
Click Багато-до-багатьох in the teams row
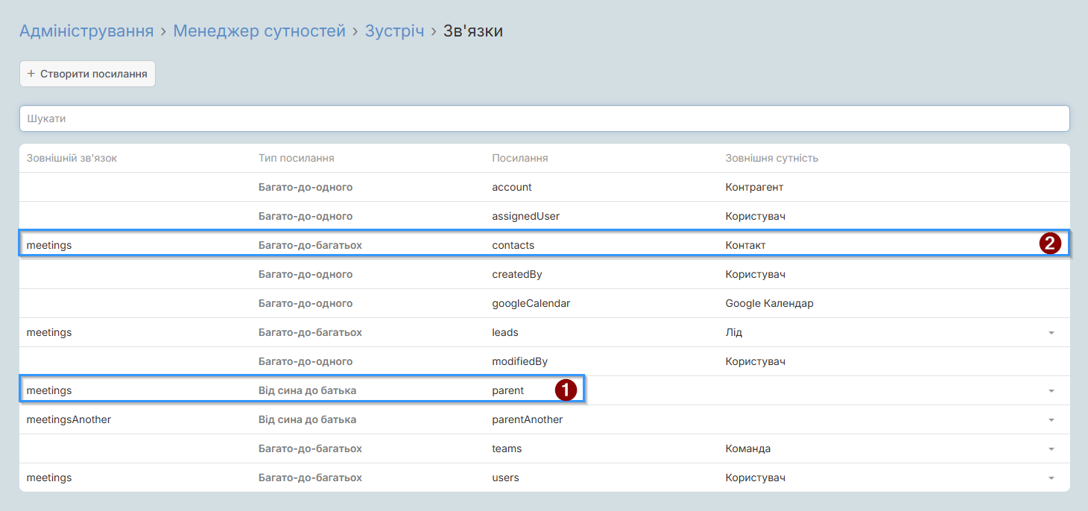pyautogui.click(x=310, y=448)
